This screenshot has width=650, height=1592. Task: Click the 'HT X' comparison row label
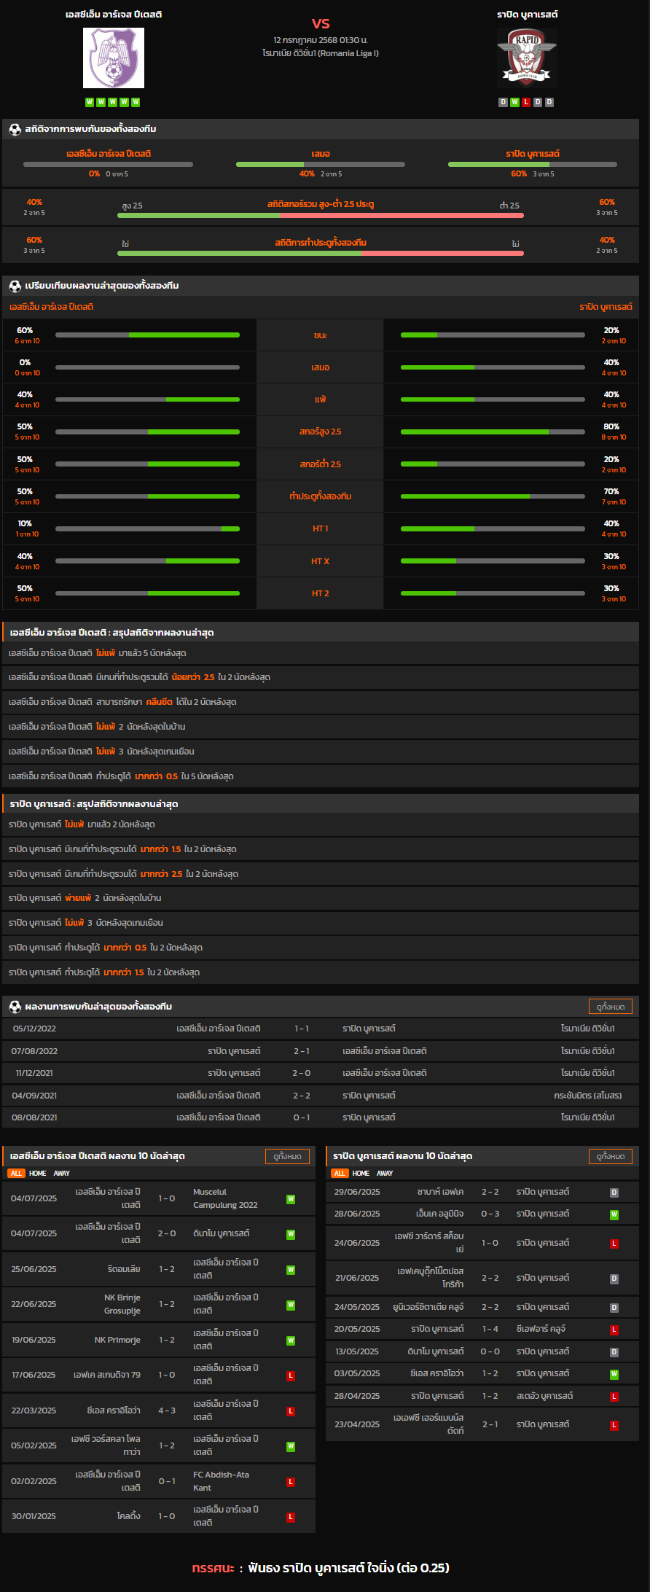[321, 561]
